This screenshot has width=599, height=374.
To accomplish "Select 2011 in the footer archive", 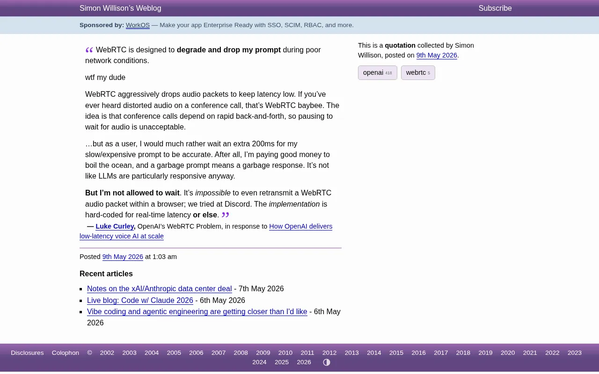I will point(307,353).
